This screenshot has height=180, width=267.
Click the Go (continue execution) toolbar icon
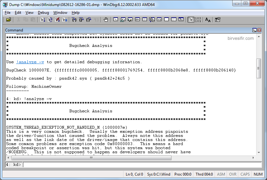[x=43, y=20]
